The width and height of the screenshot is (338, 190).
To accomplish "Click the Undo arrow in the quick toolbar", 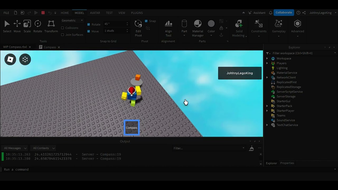I will click(50, 13).
